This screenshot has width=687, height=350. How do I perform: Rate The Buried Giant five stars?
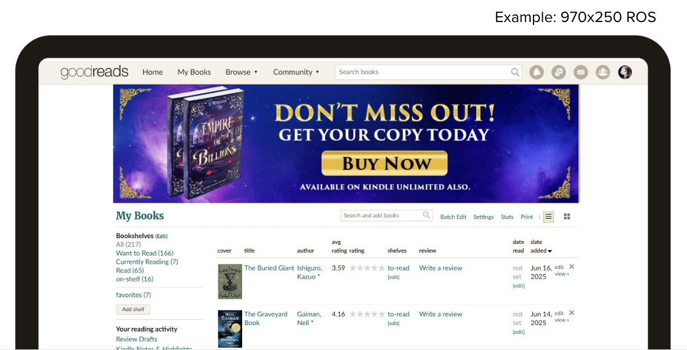point(381,268)
